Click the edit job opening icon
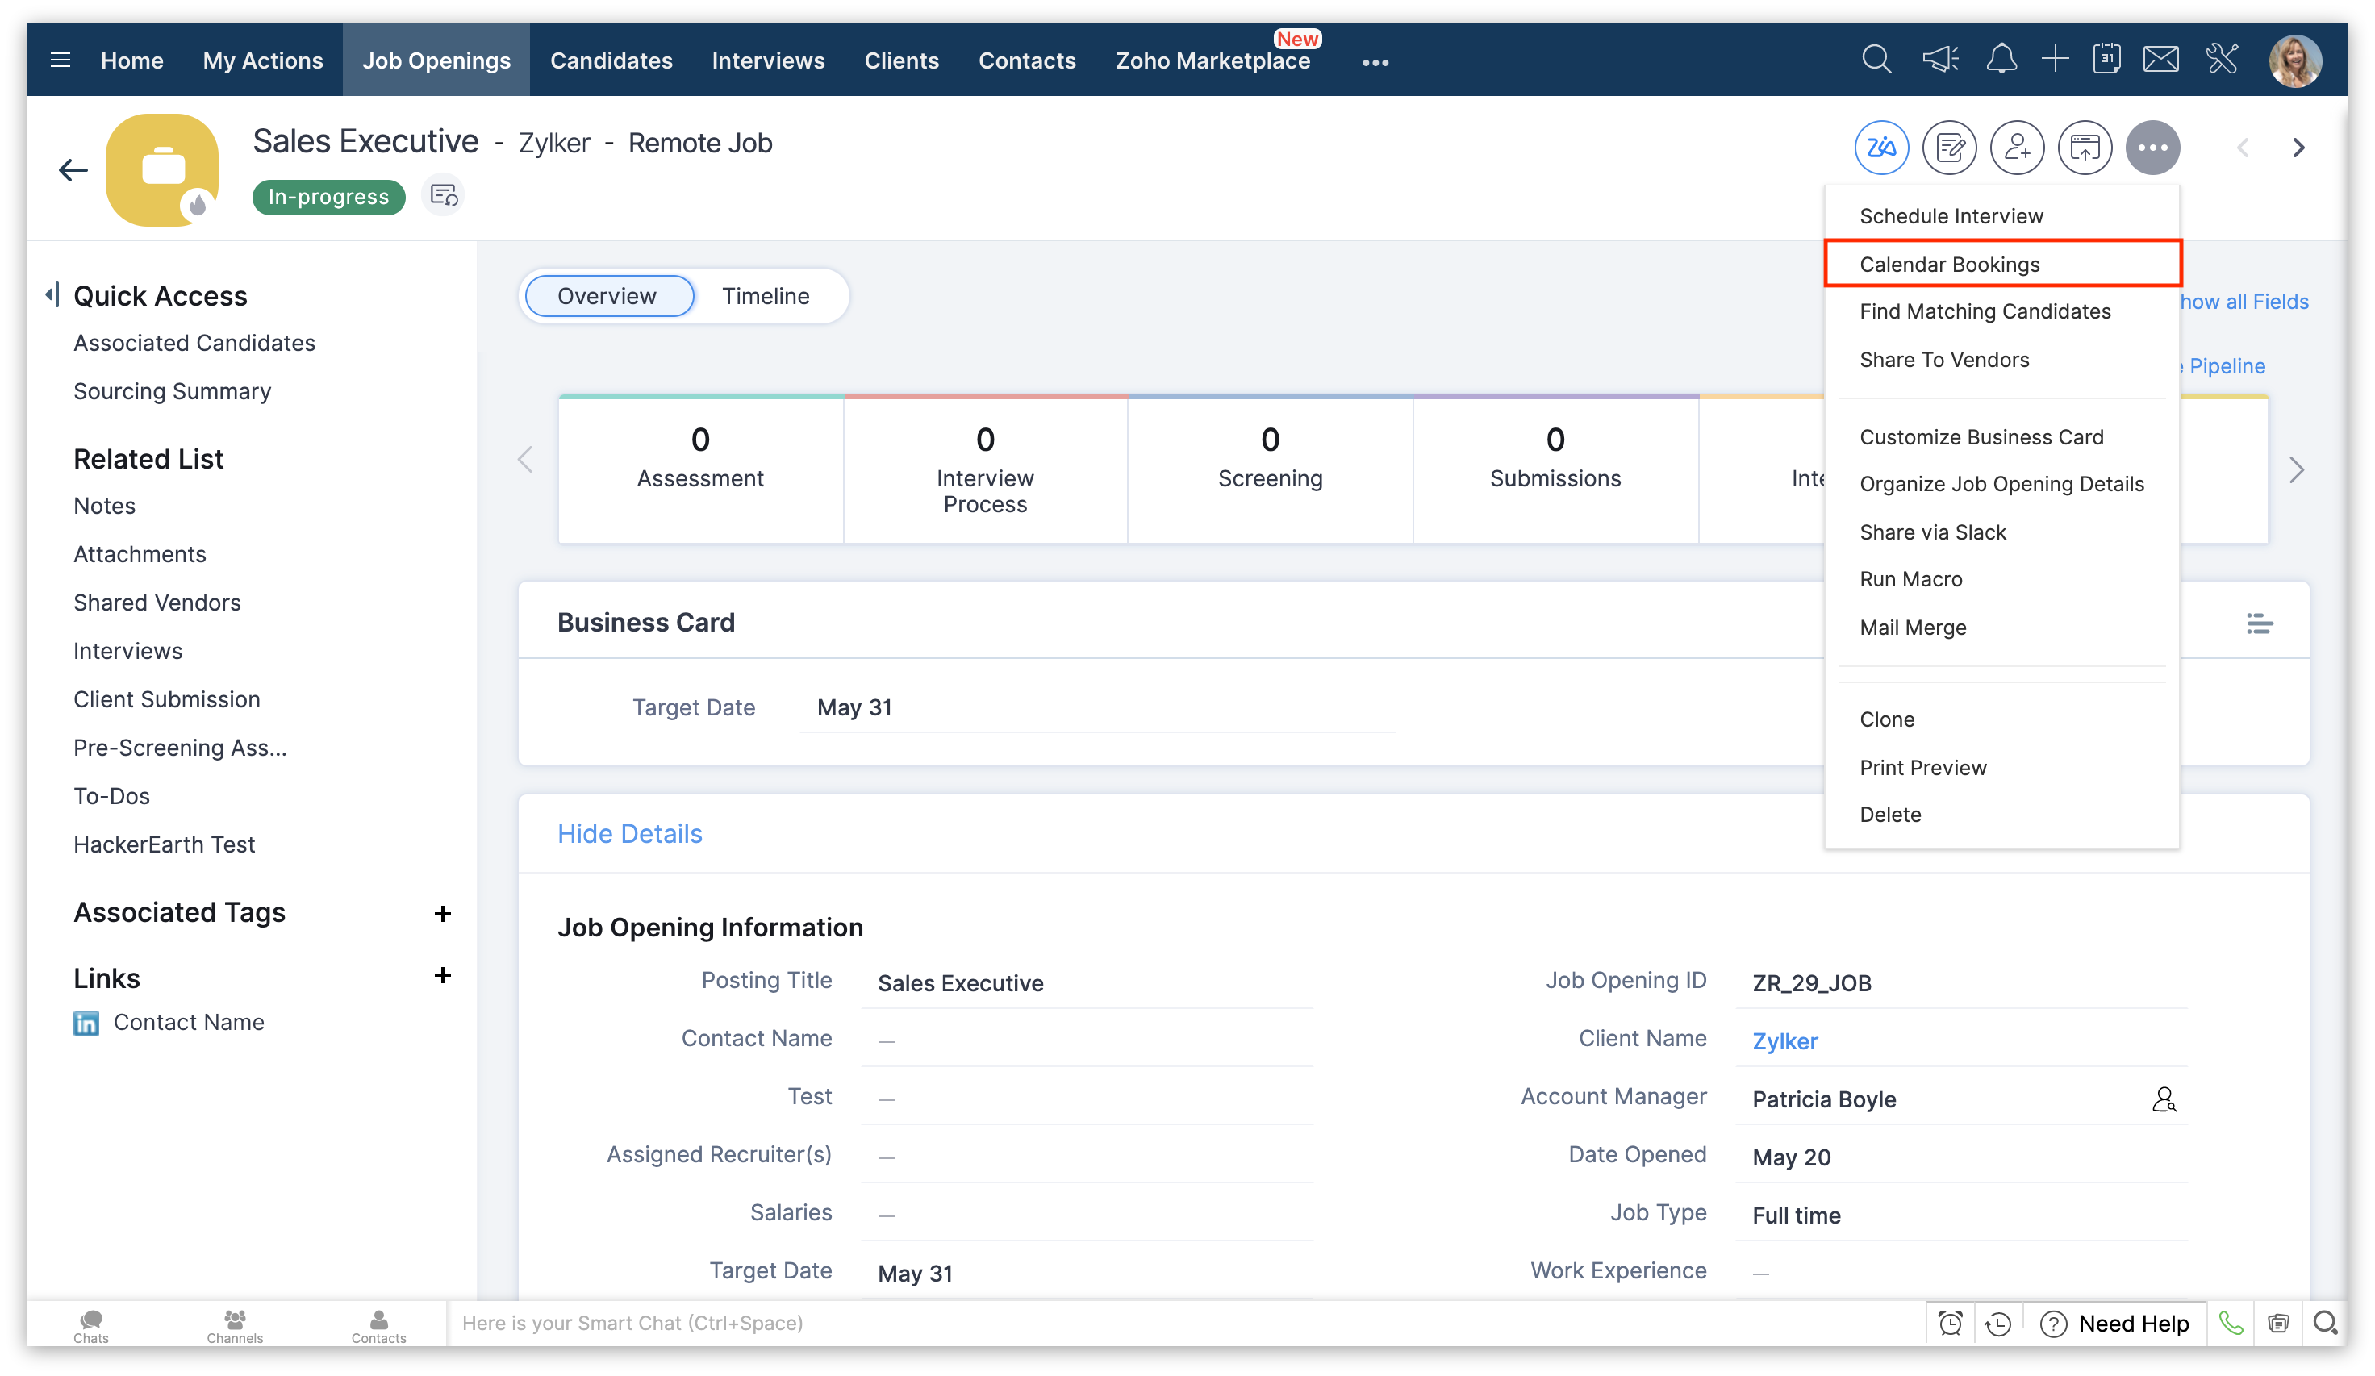 pyautogui.click(x=1949, y=148)
